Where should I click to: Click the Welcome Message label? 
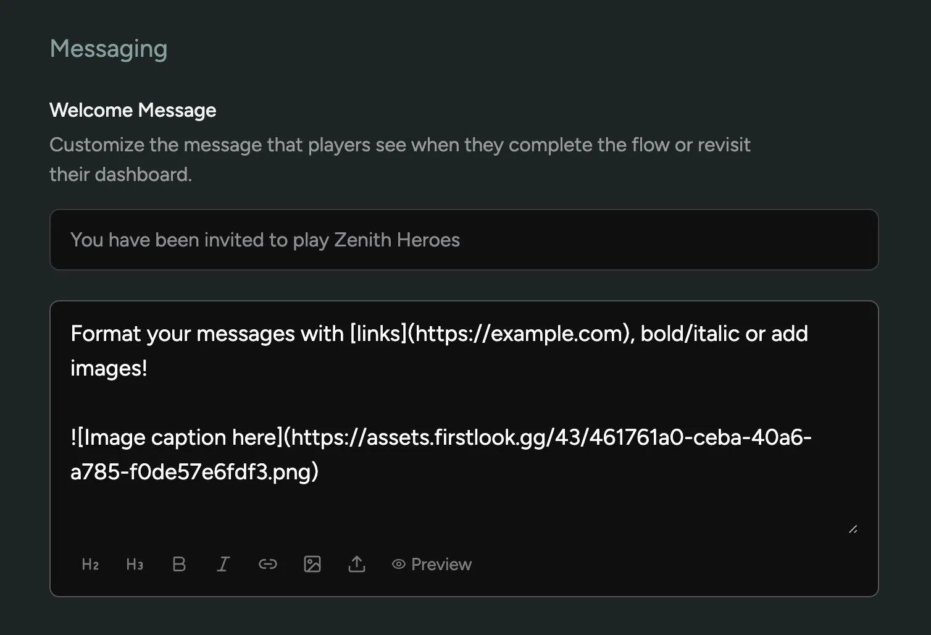click(132, 110)
